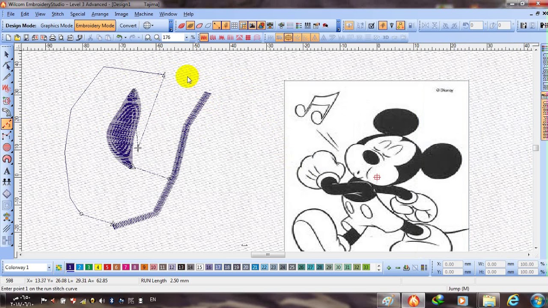Click the 3D stitch effect icon
This screenshot has height=308, width=548.
click(x=385, y=38)
